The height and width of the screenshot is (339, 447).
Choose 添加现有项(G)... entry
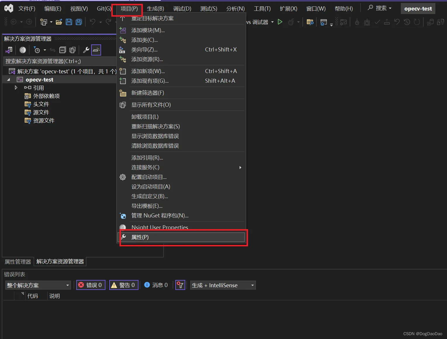pos(181,81)
